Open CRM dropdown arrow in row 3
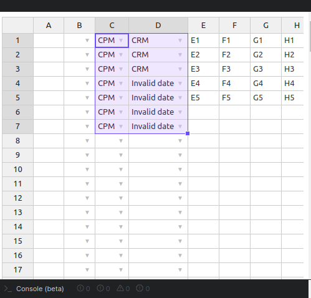Viewport: 311px width, 298px height. (180, 69)
